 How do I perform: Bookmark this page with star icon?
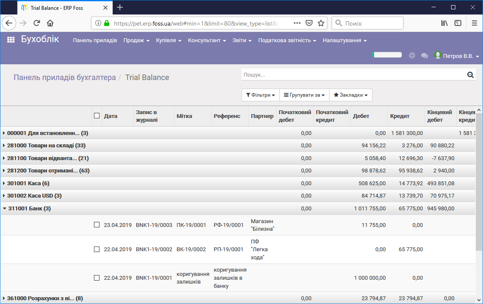pos(321,23)
